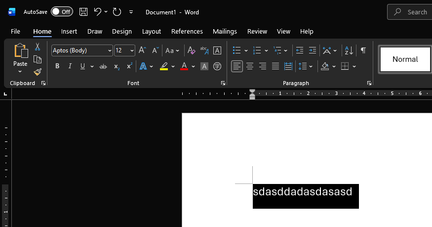Click the Copy icon
This screenshot has width=432, height=227.
[x=38, y=59]
